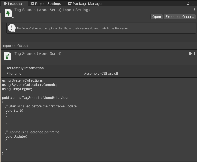
Task: Click the Assembly-CSharp.dll filename value
Action: (101, 74)
